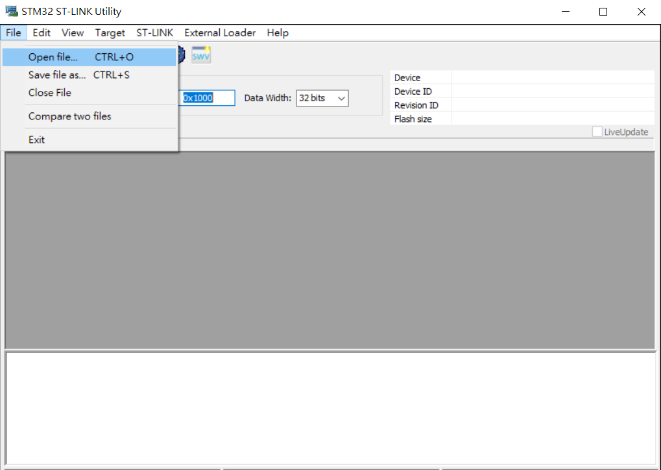661x470 pixels.
Task: Open the File menu
Action: click(14, 32)
